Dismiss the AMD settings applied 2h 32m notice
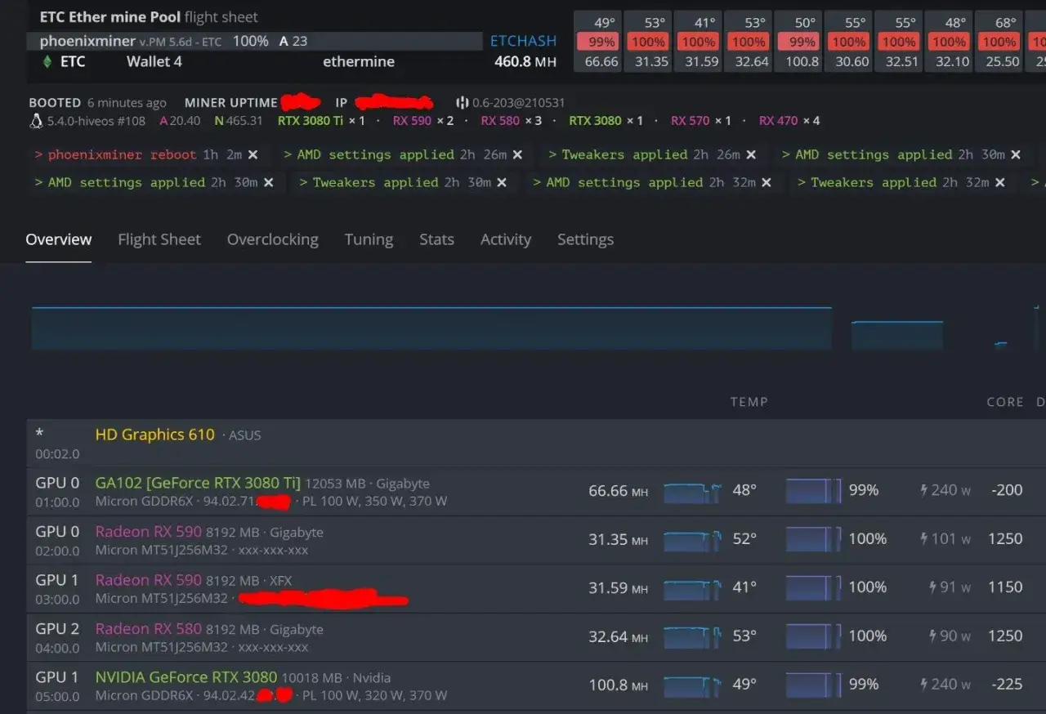 coord(767,182)
